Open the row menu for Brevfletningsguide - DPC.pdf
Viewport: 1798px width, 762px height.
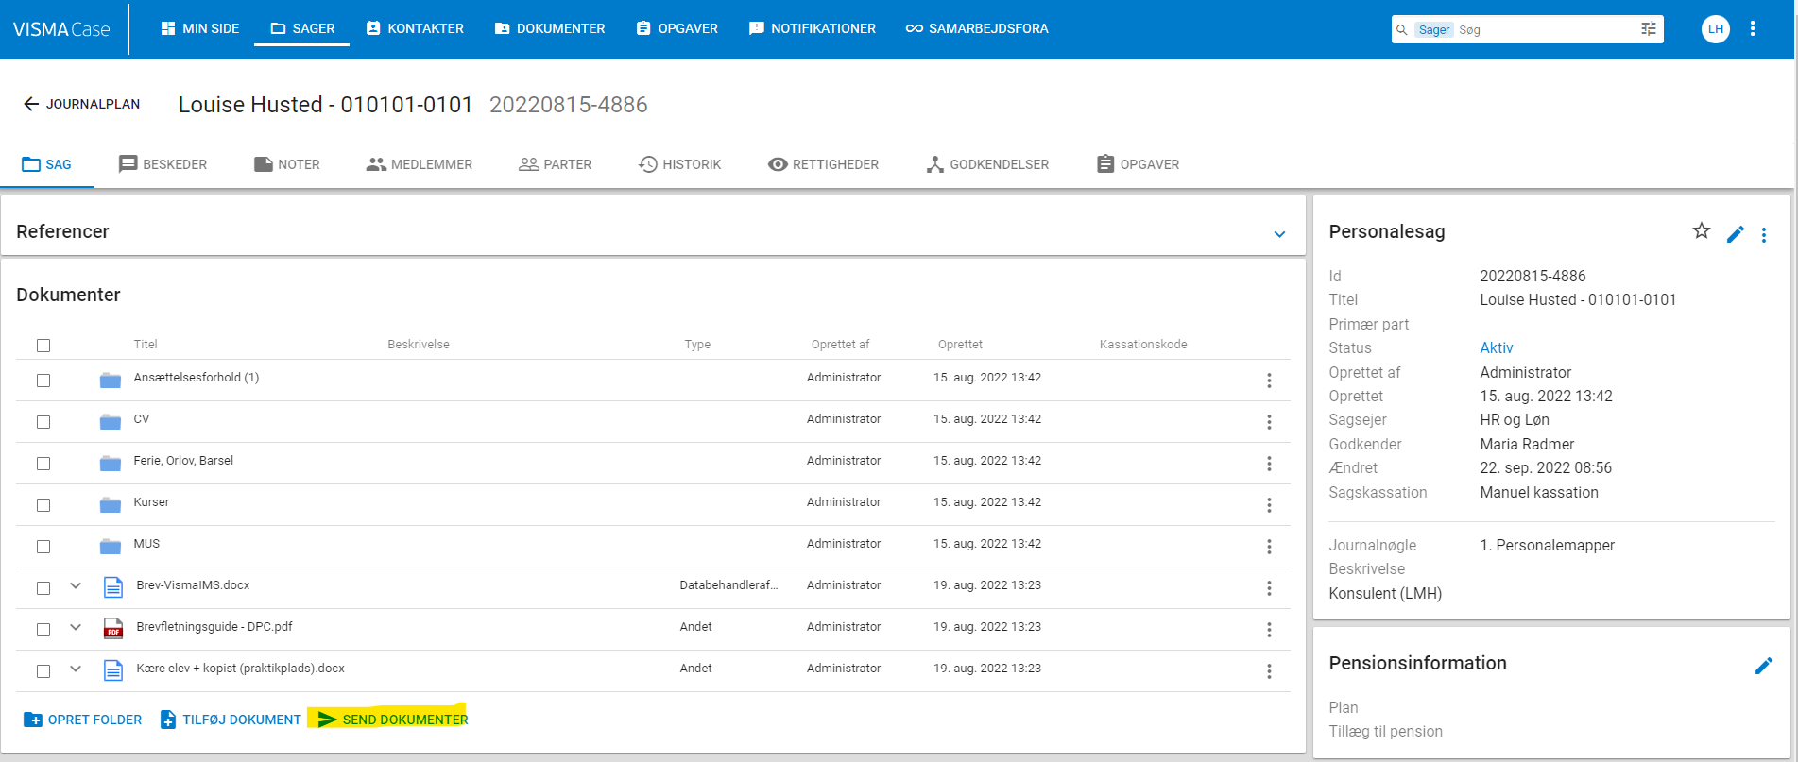coord(1269,630)
